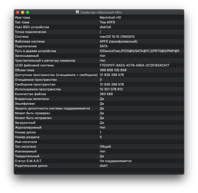Click the 'Номер диска' row label
Screen dimensions: 198x193
(x=25, y=132)
